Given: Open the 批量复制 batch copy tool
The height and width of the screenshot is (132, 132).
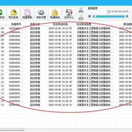Looking at the screenshot, I should point(27,14).
